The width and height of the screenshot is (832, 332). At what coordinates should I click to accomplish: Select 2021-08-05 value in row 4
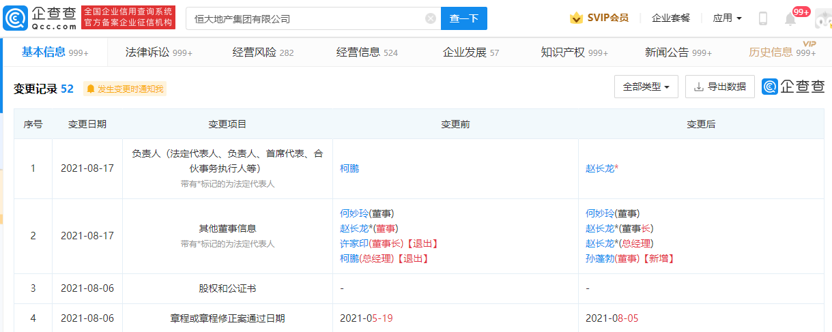tap(612, 318)
